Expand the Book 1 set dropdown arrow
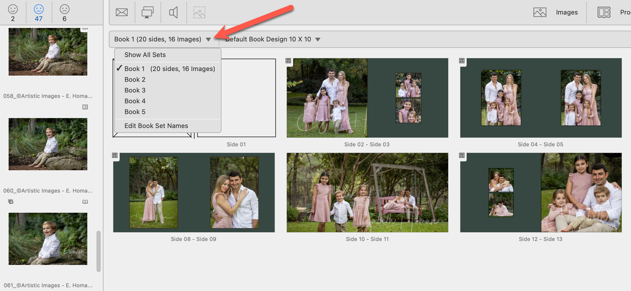This screenshot has width=631, height=291. (208, 40)
